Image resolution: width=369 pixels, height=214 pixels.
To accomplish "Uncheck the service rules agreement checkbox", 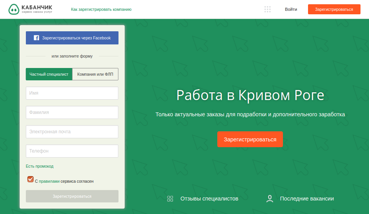I will click(x=30, y=179).
